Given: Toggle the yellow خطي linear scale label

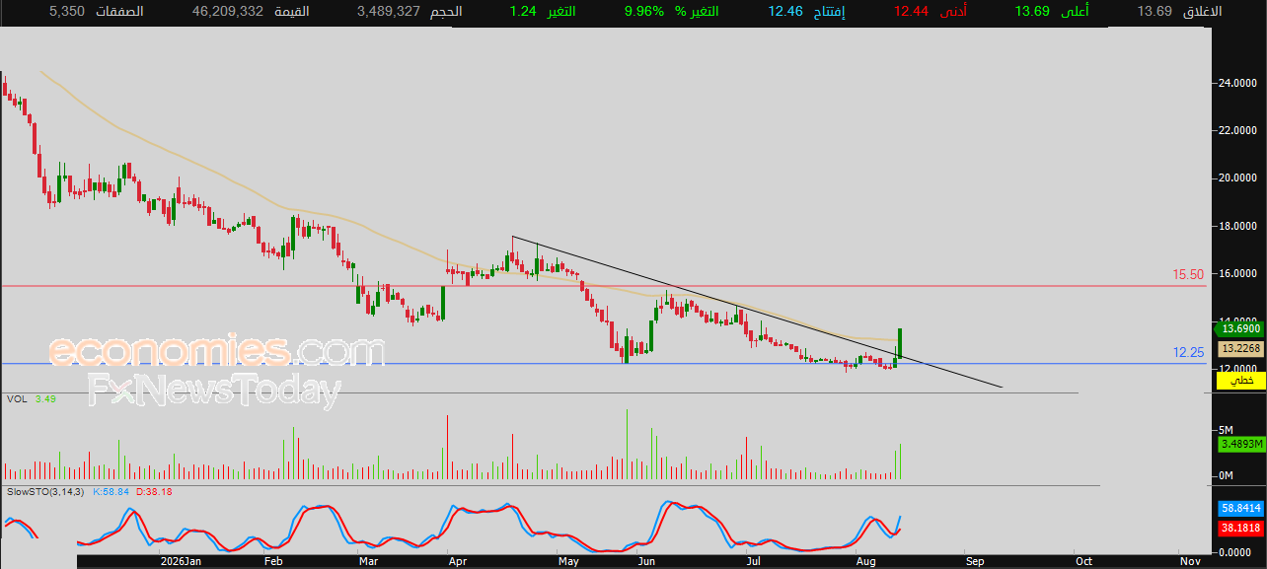Looking at the screenshot, I should coord(1240,380).
